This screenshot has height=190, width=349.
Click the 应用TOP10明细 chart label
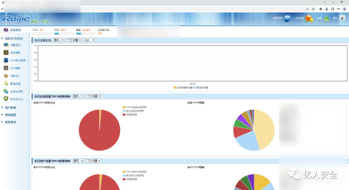pos(196,103)
